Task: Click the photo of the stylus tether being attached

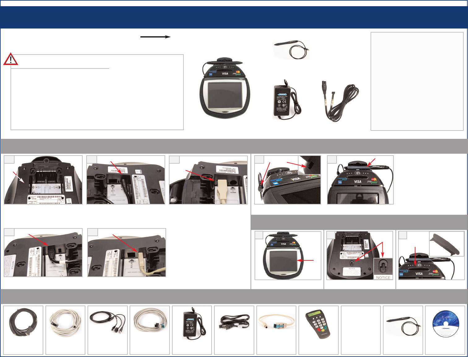Action: (288, 180)
